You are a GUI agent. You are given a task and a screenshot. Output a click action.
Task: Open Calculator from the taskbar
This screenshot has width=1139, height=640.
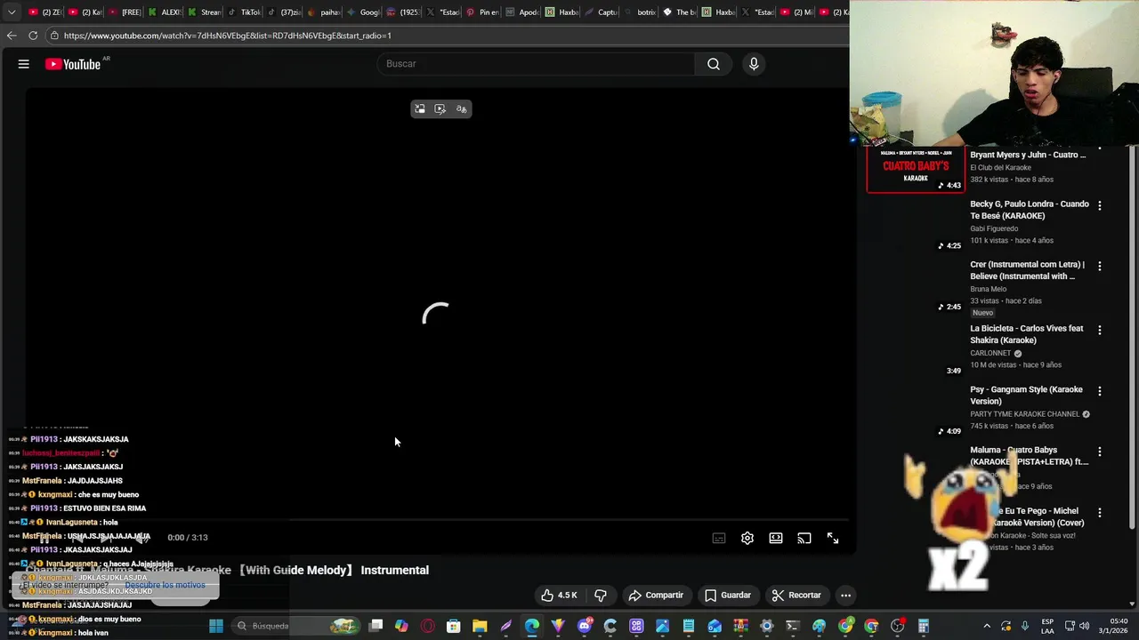coord(923,626)
